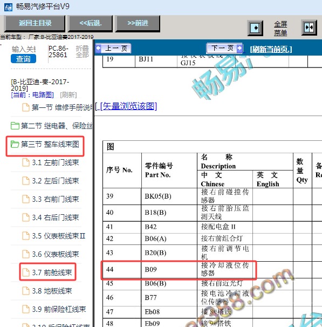Click the document icon beside 3.2 左后门线束

pos(26,181)
